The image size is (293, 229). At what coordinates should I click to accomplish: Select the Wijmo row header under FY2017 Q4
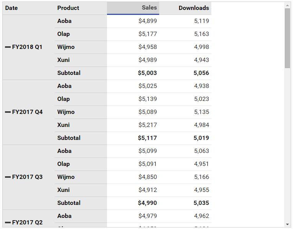click(x=81, y=112)
